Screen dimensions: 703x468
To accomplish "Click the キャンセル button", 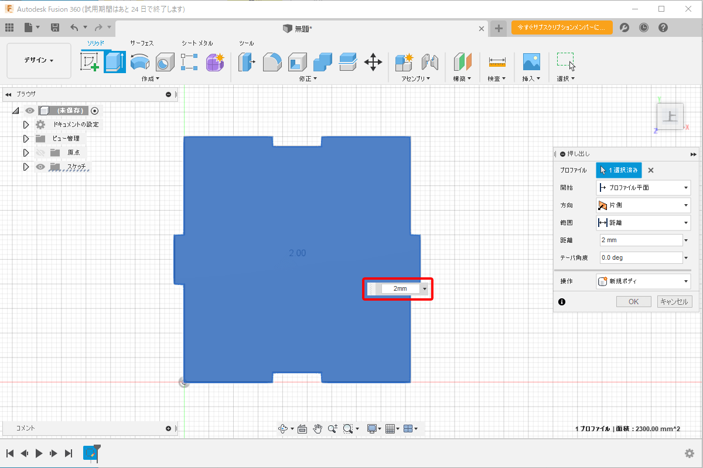I will pos(674,302).
